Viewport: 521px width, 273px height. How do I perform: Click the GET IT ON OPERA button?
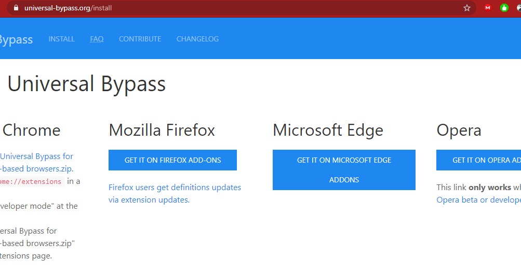pyautogui.click(x=478, y=160)
